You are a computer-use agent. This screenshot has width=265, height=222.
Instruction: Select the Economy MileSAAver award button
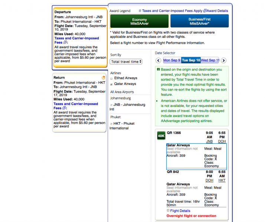[139, 21]
